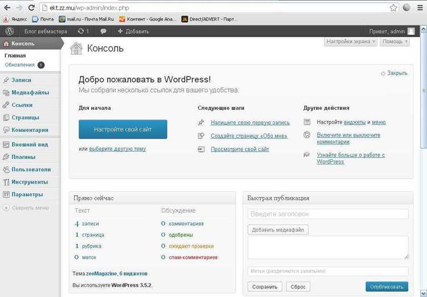
Task: Click the Опубликовать button
Action: (387, 287)
